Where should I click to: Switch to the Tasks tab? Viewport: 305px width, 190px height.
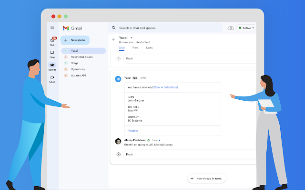[x=149, y=47]
